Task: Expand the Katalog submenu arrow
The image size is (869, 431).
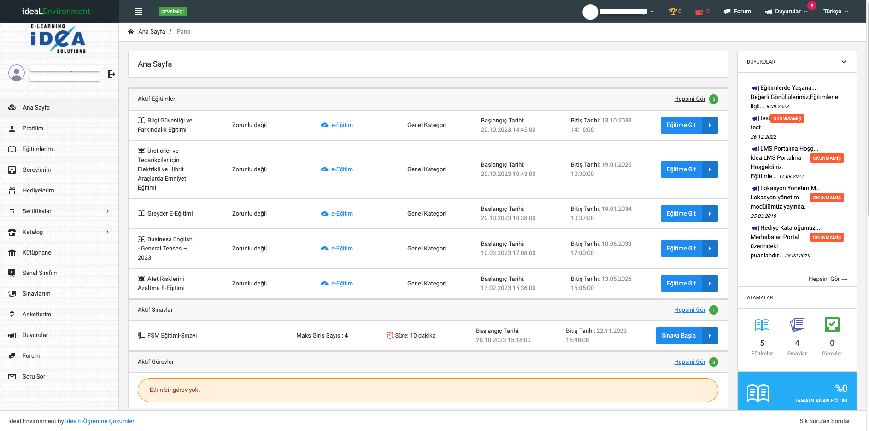Action: [x=107, y=232]
